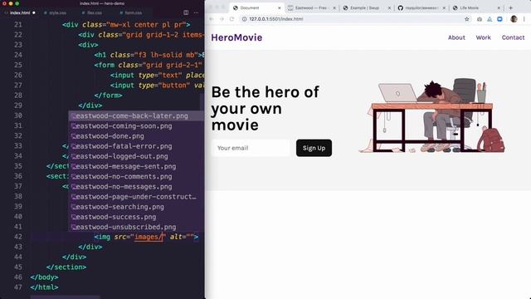Open the About nav link

coord(456,37)
